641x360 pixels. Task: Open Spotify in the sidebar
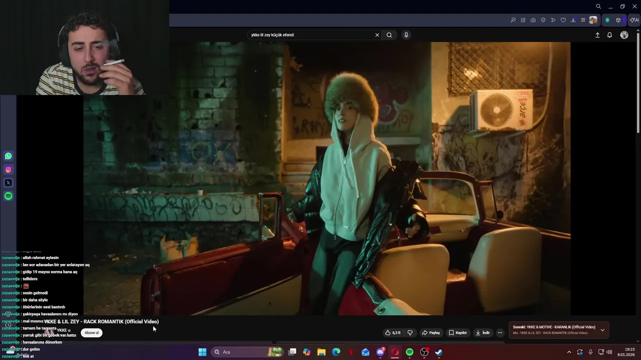click(x=9, y=196)
